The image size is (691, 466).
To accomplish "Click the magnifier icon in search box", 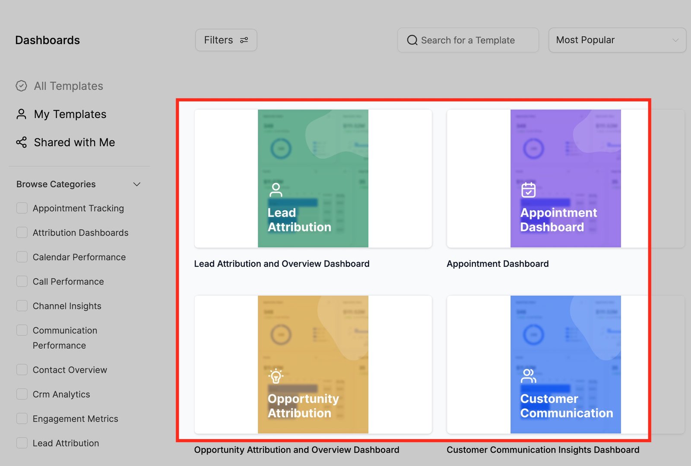I will 412,40.
